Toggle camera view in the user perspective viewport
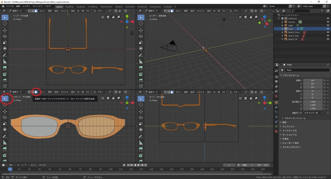This screenshot has height=179, width=331. [x=246, y=17]
